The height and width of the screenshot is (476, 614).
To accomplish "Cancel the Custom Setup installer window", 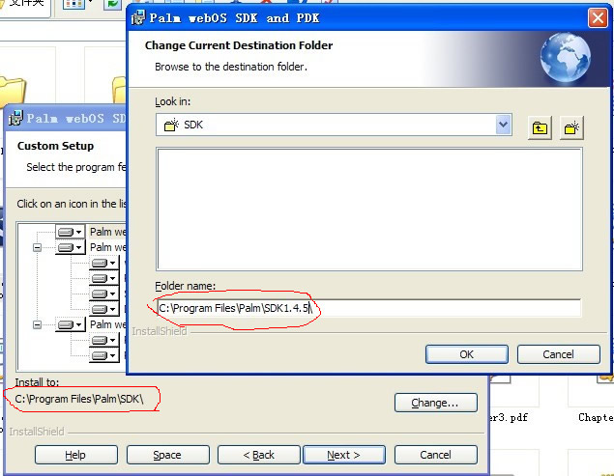I will coord(436,455).
